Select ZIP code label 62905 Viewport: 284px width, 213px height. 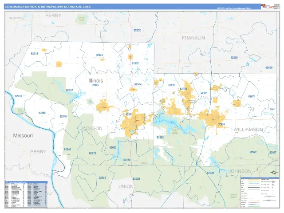coord(103,178)
